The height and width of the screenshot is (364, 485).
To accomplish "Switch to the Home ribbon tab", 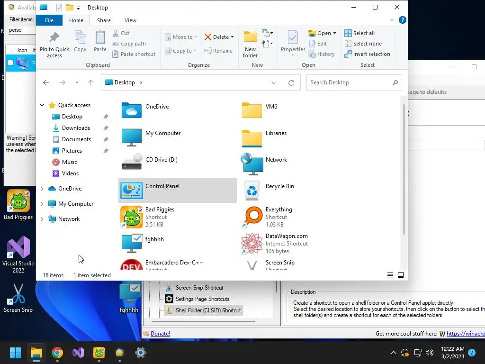I will point(76,20).
